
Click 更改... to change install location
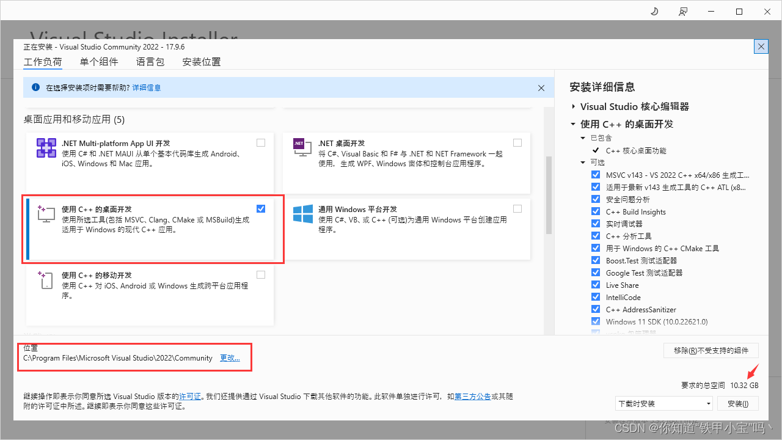pyautogui.click(x=230, y=358)
